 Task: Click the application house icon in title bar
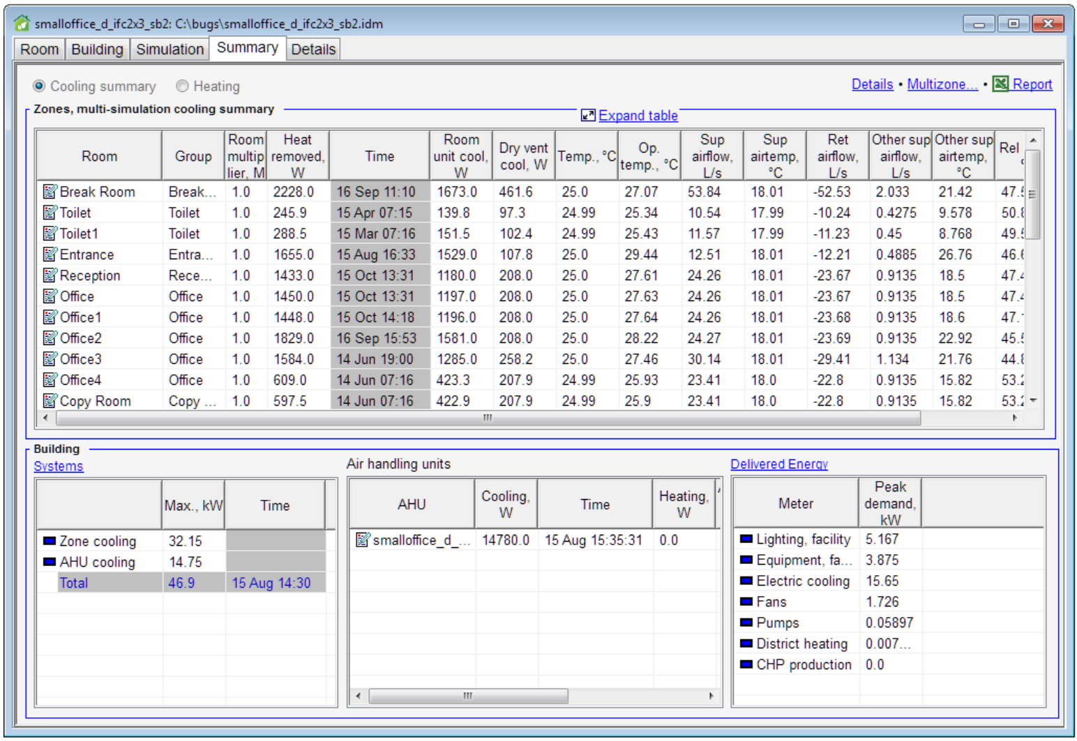[x=22, y=24]
